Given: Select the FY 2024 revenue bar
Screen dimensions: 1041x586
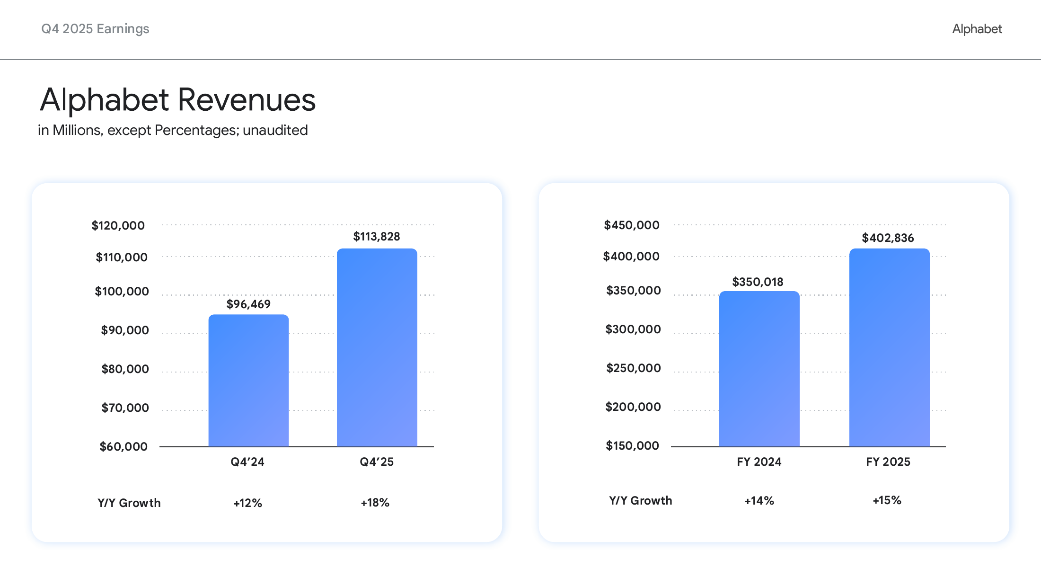Looking at the screenshot, I should [x=759, y=369].
